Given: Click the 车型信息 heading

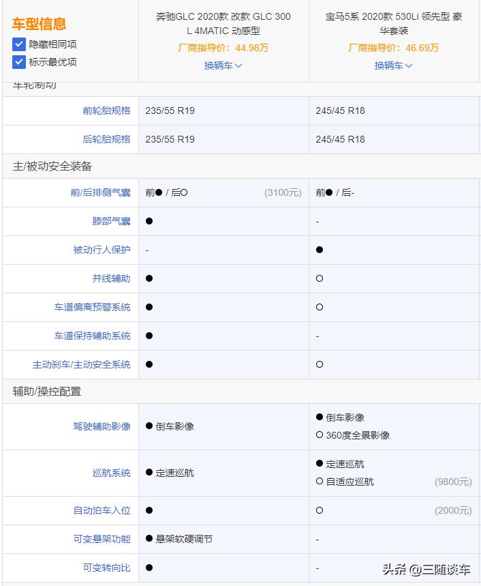Looking at the screenshot, I should (x=40, y=24).
